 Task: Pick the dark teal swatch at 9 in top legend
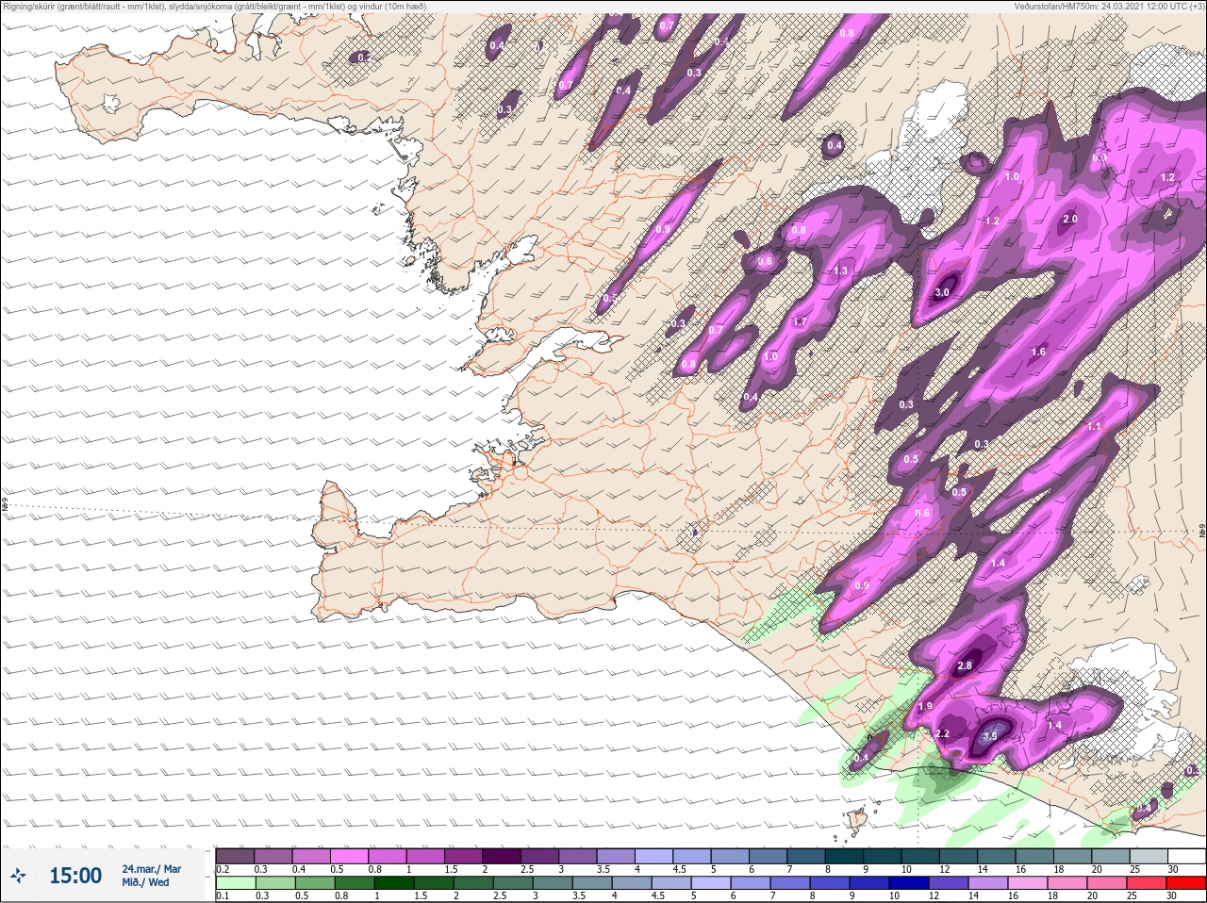pyautogui.click(x=882, y=855)
